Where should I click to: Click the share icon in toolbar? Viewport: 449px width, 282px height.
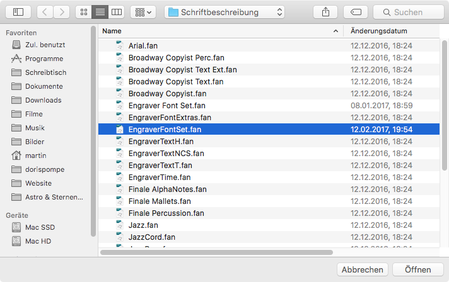pyautogui.click(x=325, y=12)
